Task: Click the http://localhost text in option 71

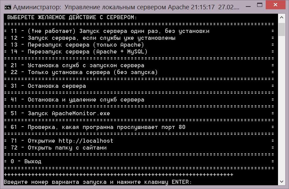Action: click(86, 141)
